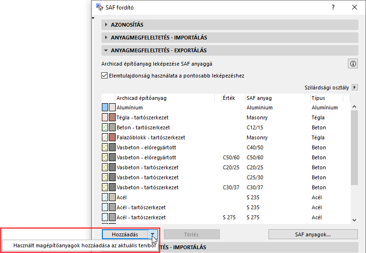The image size is (366, 253).
Task: Open SAF anyagok... dialog
Action: 313,234
